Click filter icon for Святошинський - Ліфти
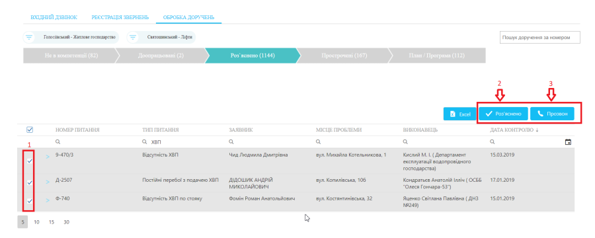The image size is (595, 238). tap(132, 38)
